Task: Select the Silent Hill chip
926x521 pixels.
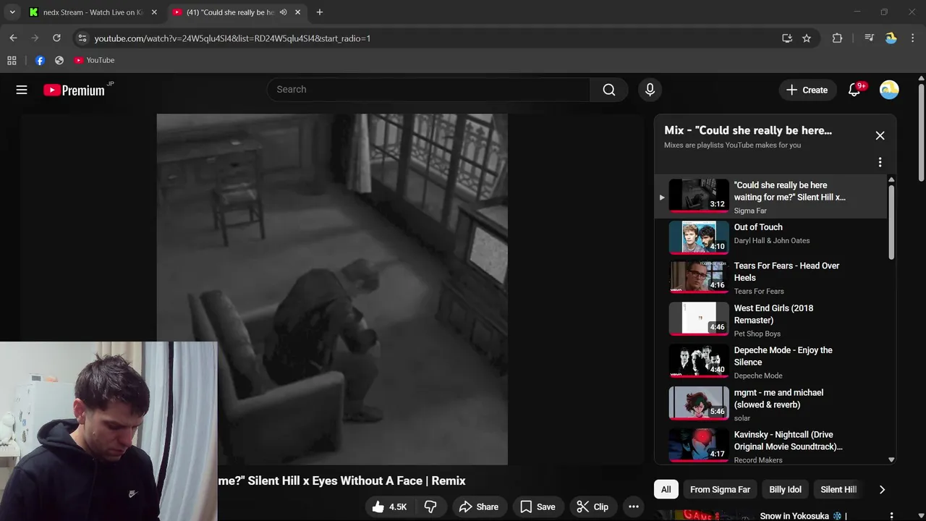Action: coord(838,489)
